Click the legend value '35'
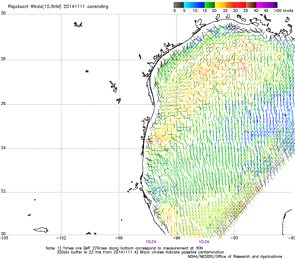 tap(246, 11)
